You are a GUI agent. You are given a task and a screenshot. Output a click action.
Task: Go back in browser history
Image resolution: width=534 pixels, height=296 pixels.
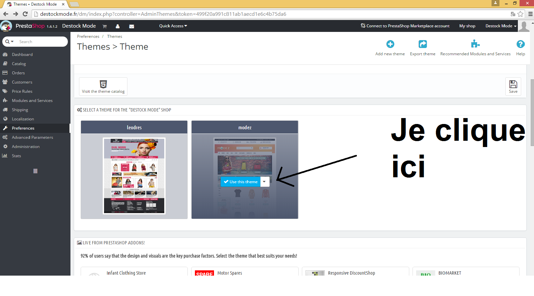point(6,14)
